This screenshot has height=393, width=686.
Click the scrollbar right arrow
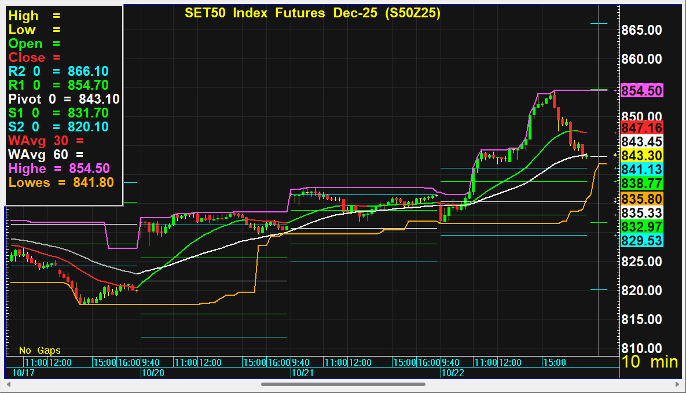tap(677, 384)
